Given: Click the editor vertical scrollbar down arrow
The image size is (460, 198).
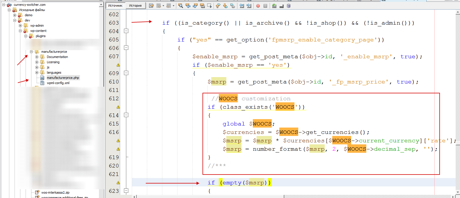Looking at the screenshot, I should point(458,192).
